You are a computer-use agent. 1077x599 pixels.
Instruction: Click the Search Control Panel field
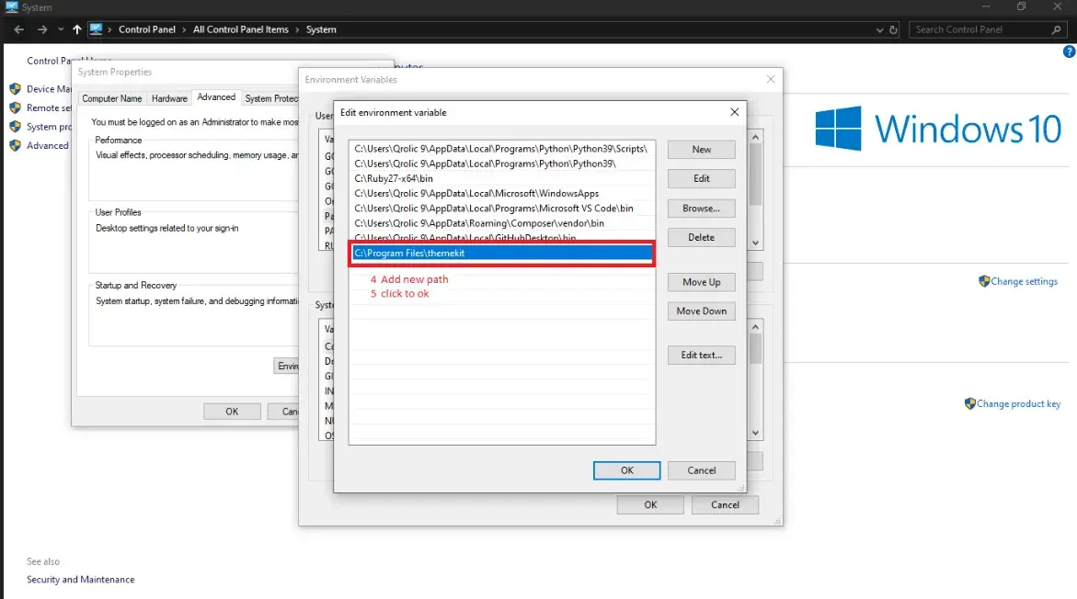pyautogui.click(x=980, y=29)
